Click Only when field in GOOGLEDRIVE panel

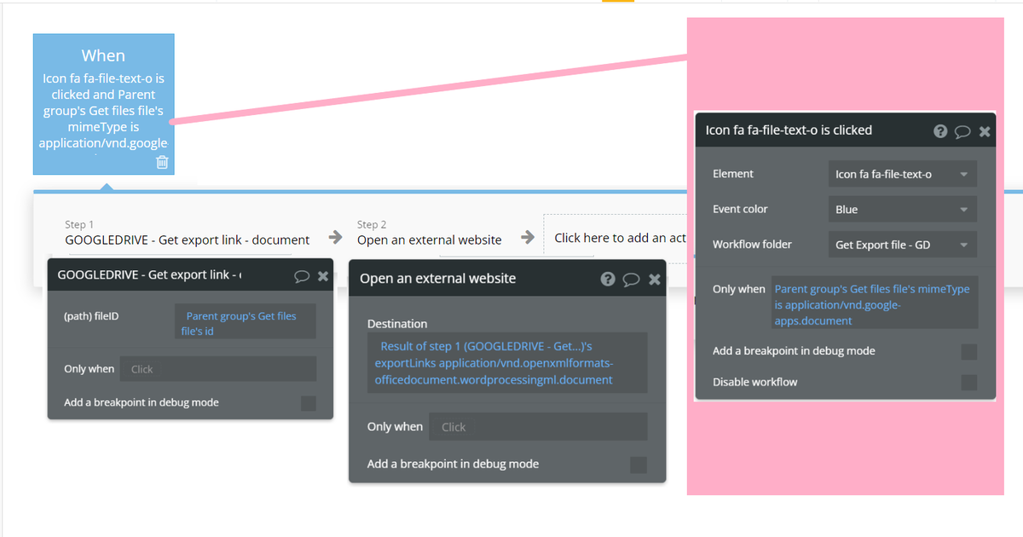[x=218, y=369]
